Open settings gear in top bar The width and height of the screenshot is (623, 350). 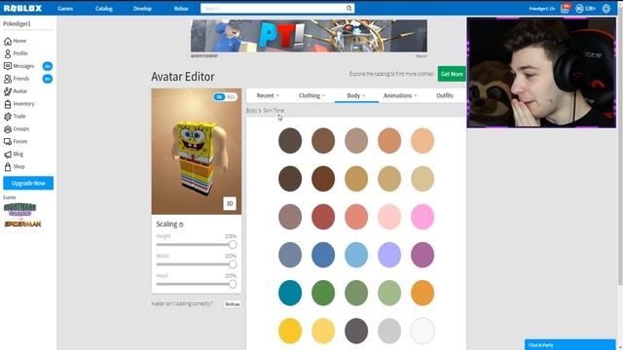605,9
